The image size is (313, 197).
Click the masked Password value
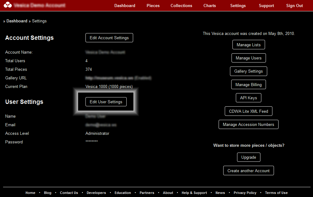[x=92, y=142]
